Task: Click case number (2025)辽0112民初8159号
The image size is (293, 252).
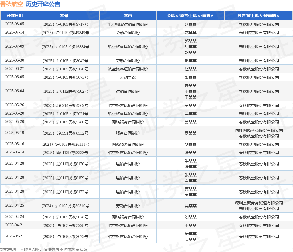Action: [x=66, y=178]
